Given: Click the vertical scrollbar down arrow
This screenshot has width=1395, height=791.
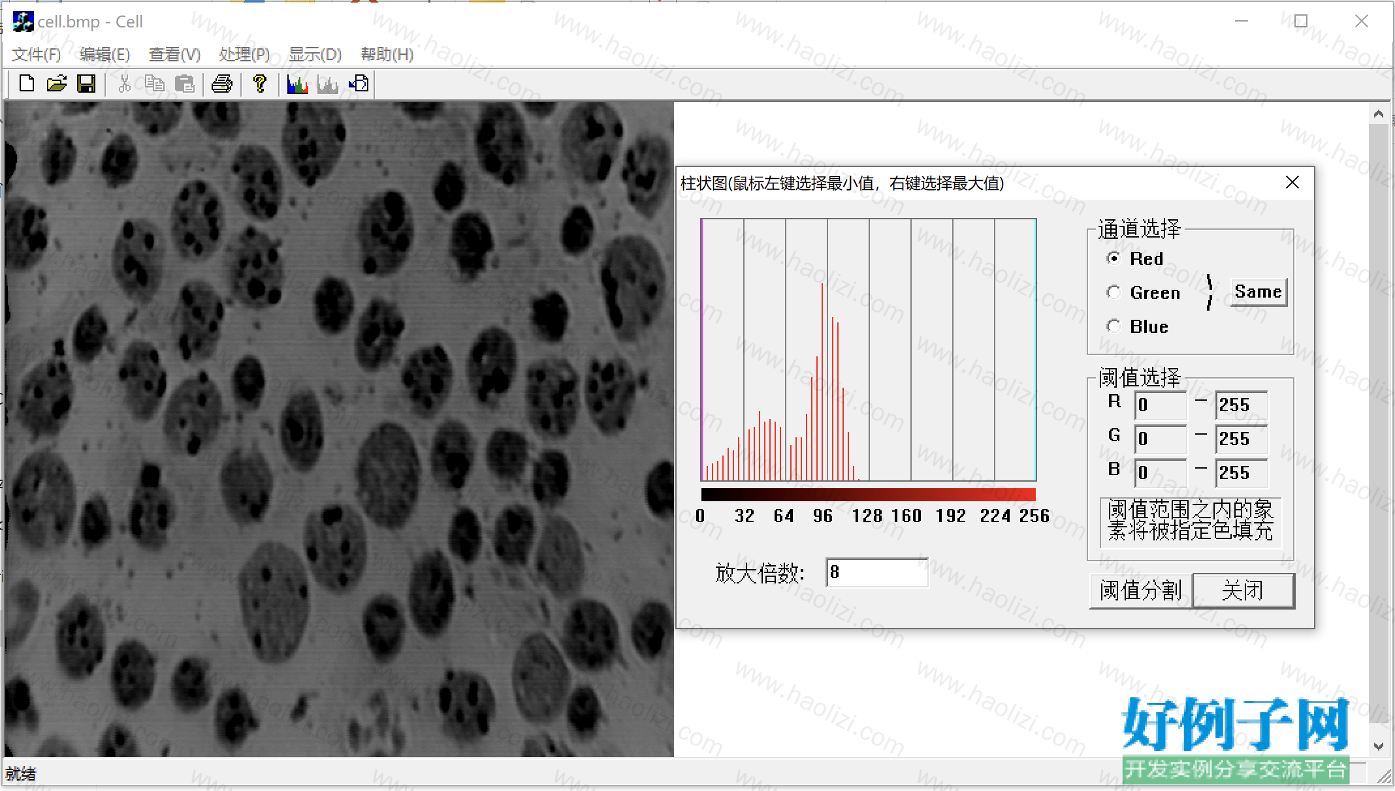Looking at the screenshot, I should (x=1379, y=746).
